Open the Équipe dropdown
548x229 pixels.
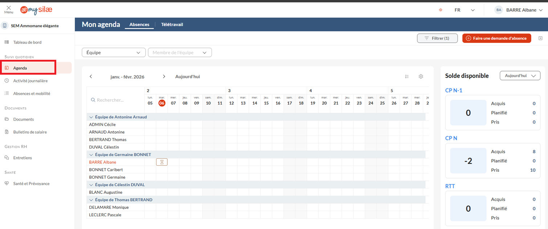[x=114, y=53]
